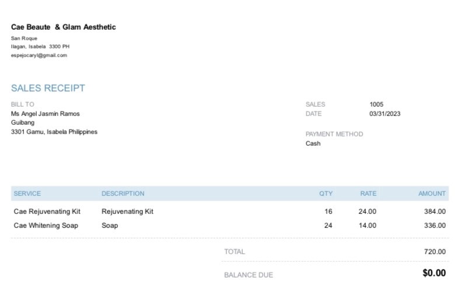This screenshot has height=295, width=461.
Task: Click the receipt date 03/31/2023
Action: tap(385, 114)
